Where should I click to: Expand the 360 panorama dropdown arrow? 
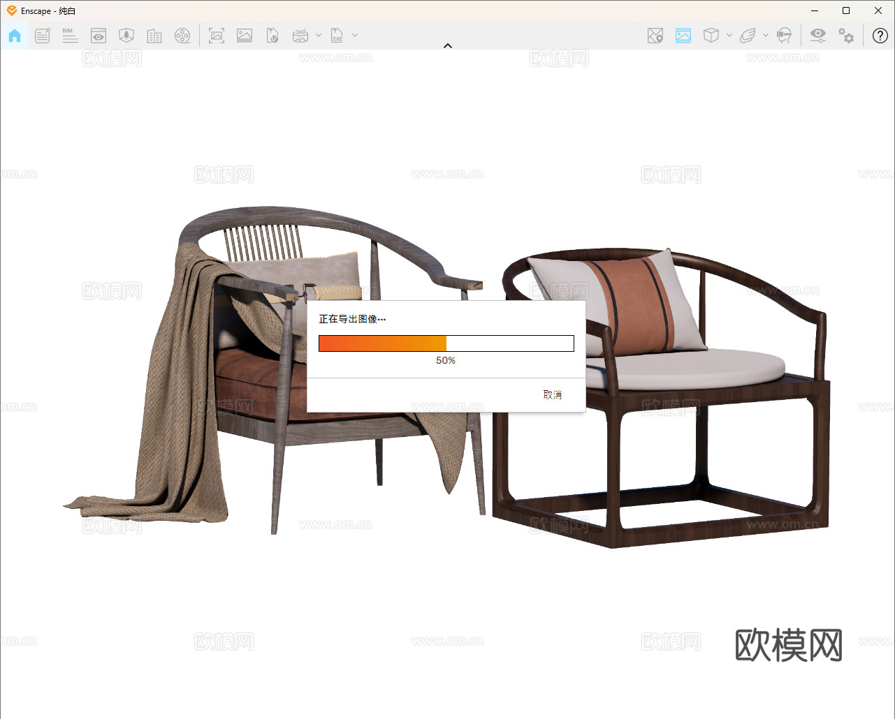coord(319,36)
